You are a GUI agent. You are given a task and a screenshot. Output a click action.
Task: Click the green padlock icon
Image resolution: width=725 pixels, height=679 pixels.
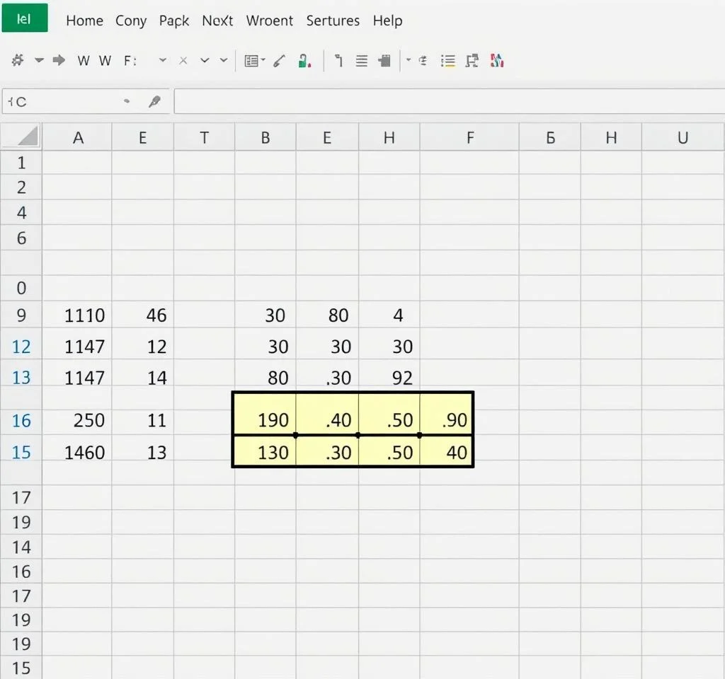pos(304,61)
